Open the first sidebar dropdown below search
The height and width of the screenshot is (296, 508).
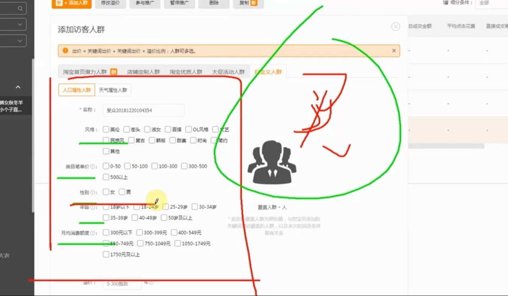pos(13,24)
